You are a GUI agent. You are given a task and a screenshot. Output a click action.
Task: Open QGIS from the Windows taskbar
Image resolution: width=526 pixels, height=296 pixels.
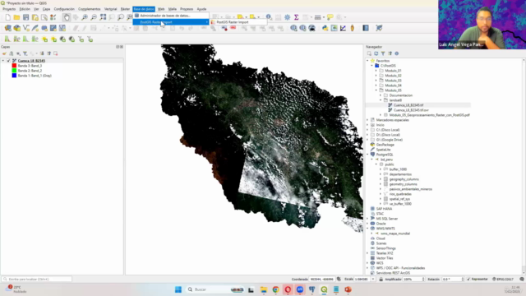pos(324,289)
